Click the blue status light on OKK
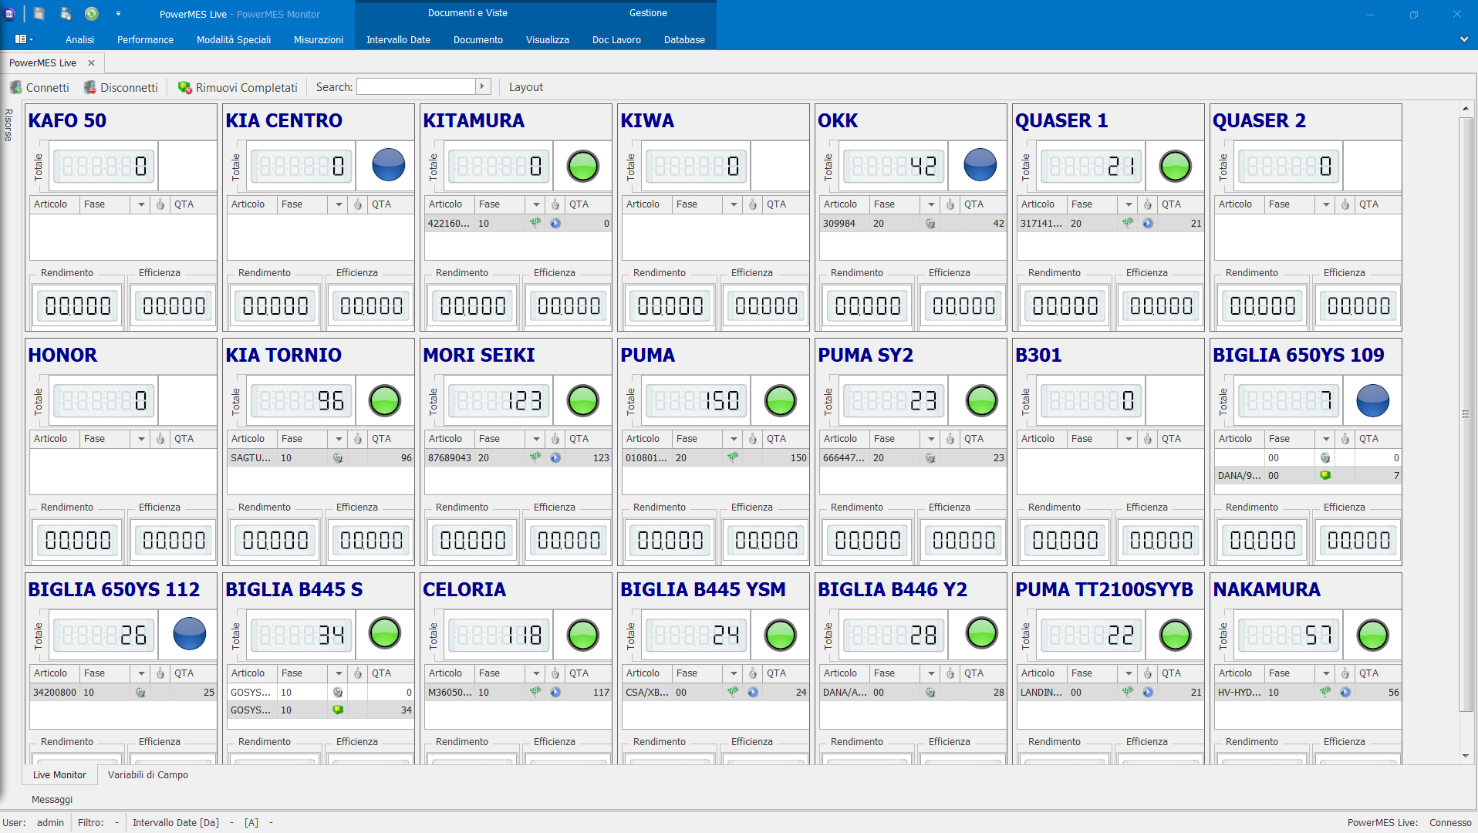The image size is (1478, 833). click(x=980, y=165)
